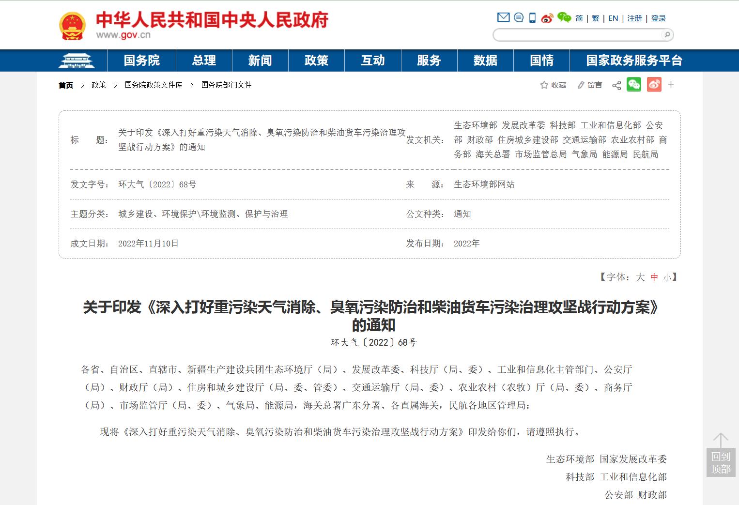Viewport: 739px width, 505px height.
Task: Open the WeChat icon in header
Action: [x=564, y=18]
